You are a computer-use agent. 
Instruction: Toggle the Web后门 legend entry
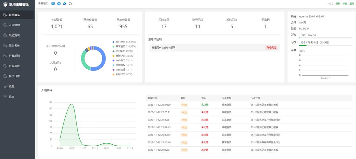[123, 60]
